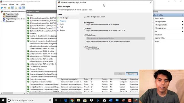The image size is (184, 103).
Task: Click the green check icon beside Cámara de Windows
Action: pyautogui.click(x=28, y=69)
